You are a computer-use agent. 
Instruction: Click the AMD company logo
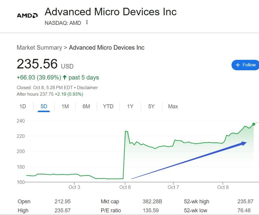point(27,15)
